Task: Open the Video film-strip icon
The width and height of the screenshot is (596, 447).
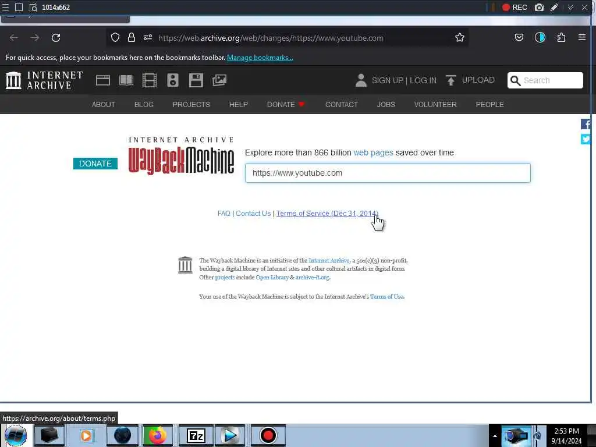Action: coord(150,80)
